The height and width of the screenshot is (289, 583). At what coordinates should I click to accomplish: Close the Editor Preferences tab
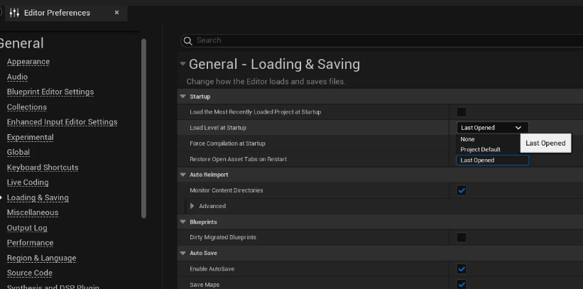coord(116,13)
